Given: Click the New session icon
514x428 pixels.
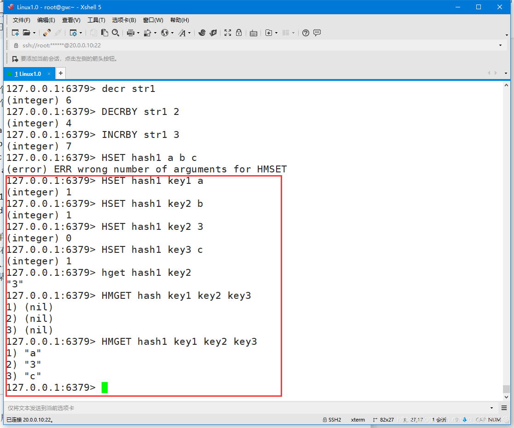Looking at the screenshot, I should 15,33.
